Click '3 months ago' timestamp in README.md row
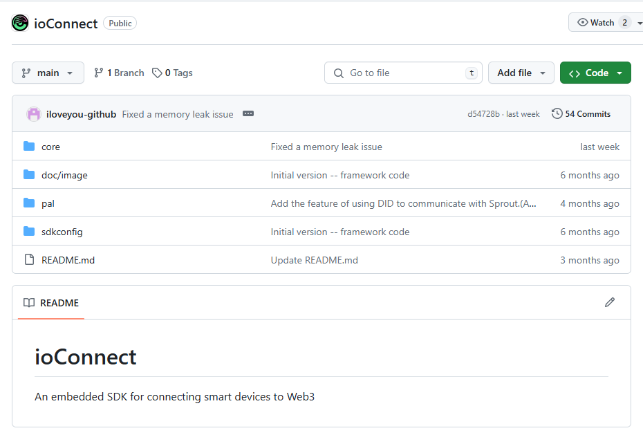The width and height of the screenshot is (643, 435). (590, 260)
